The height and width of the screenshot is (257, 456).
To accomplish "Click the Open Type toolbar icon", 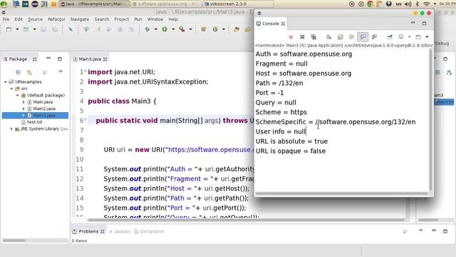I will point(237,29).
